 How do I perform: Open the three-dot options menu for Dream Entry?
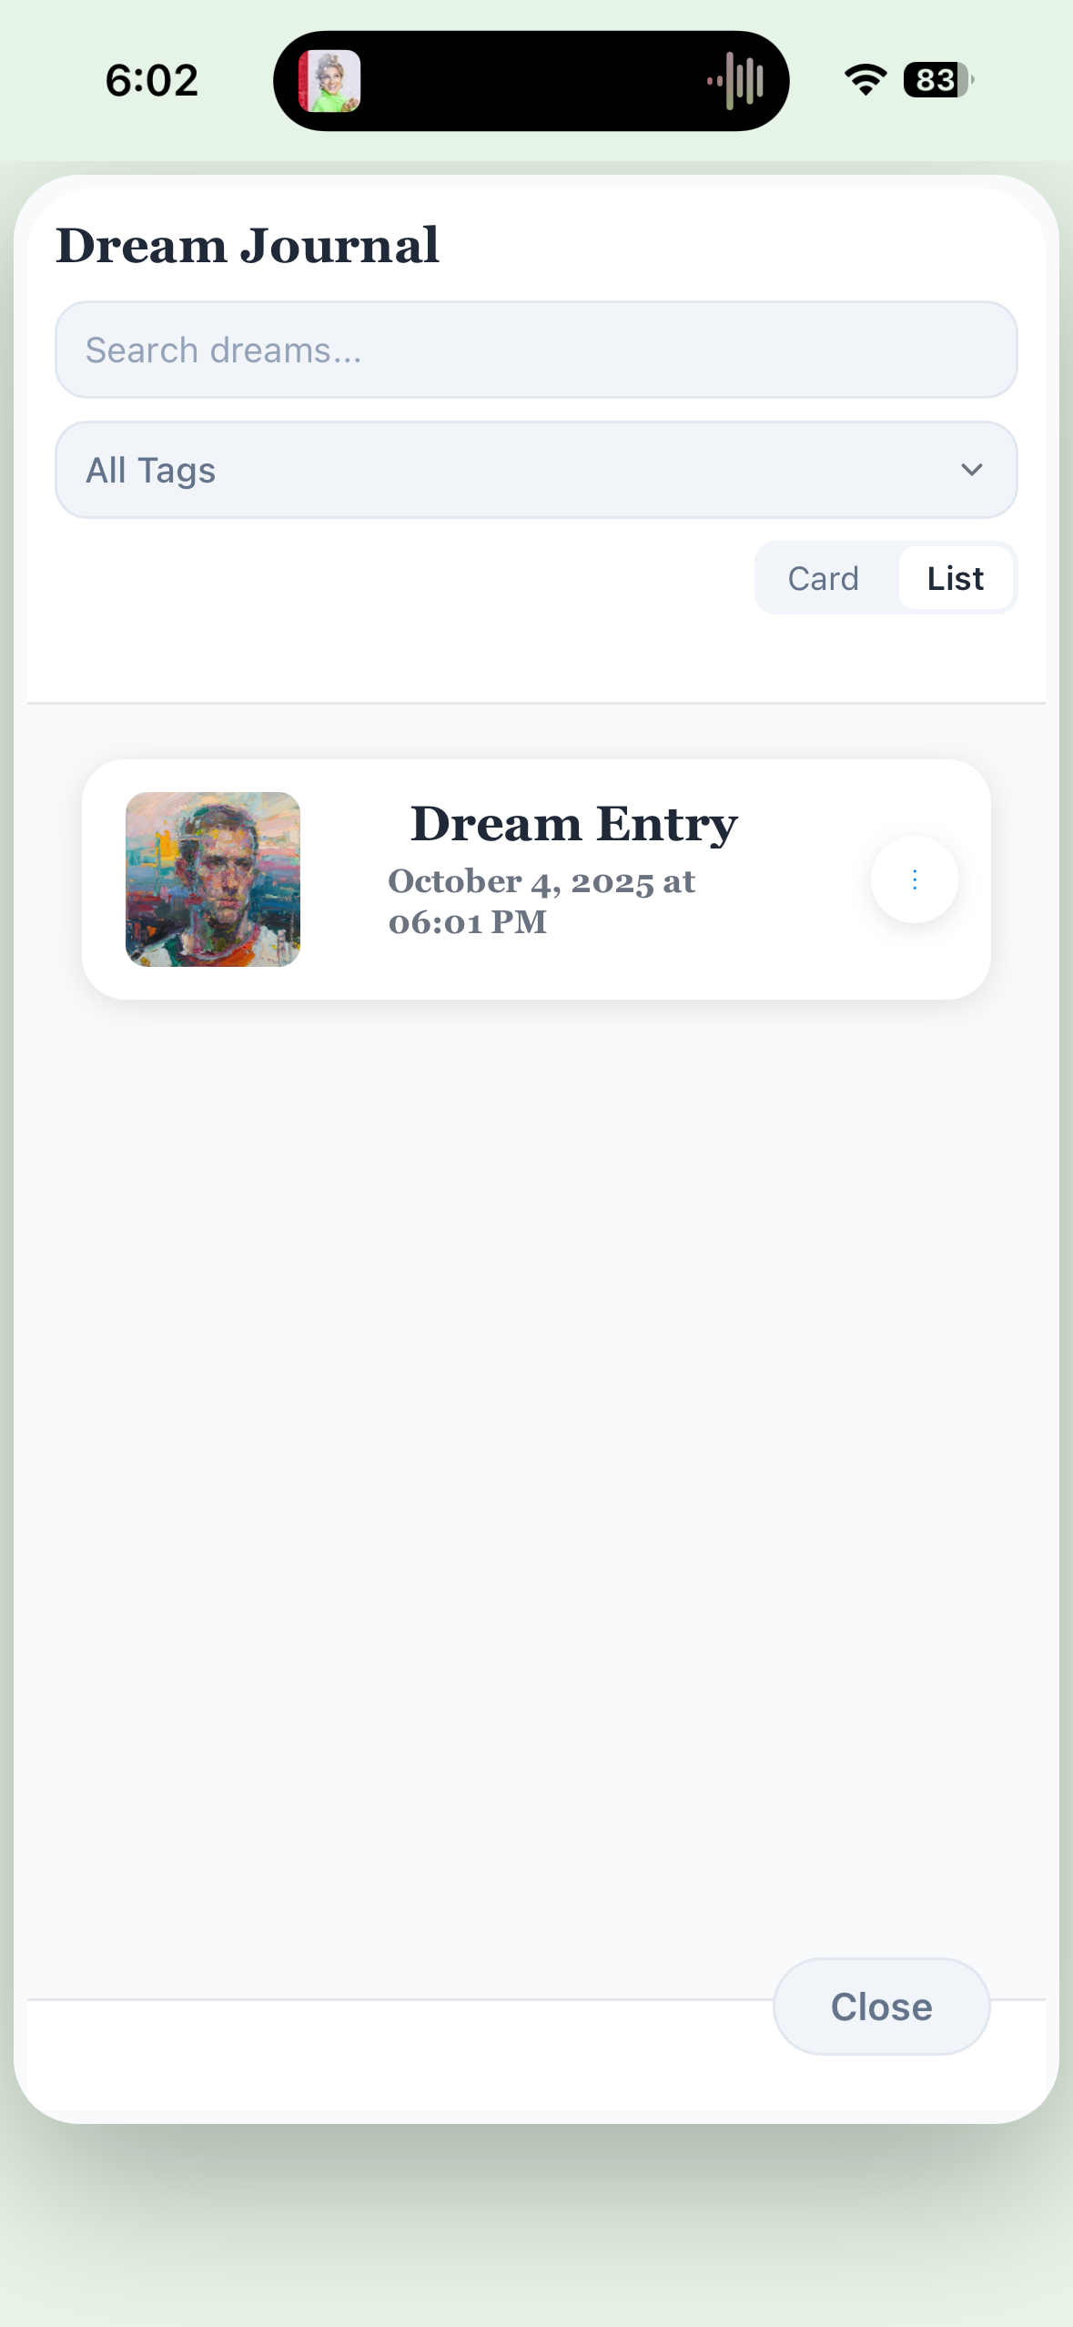(914, 879)
